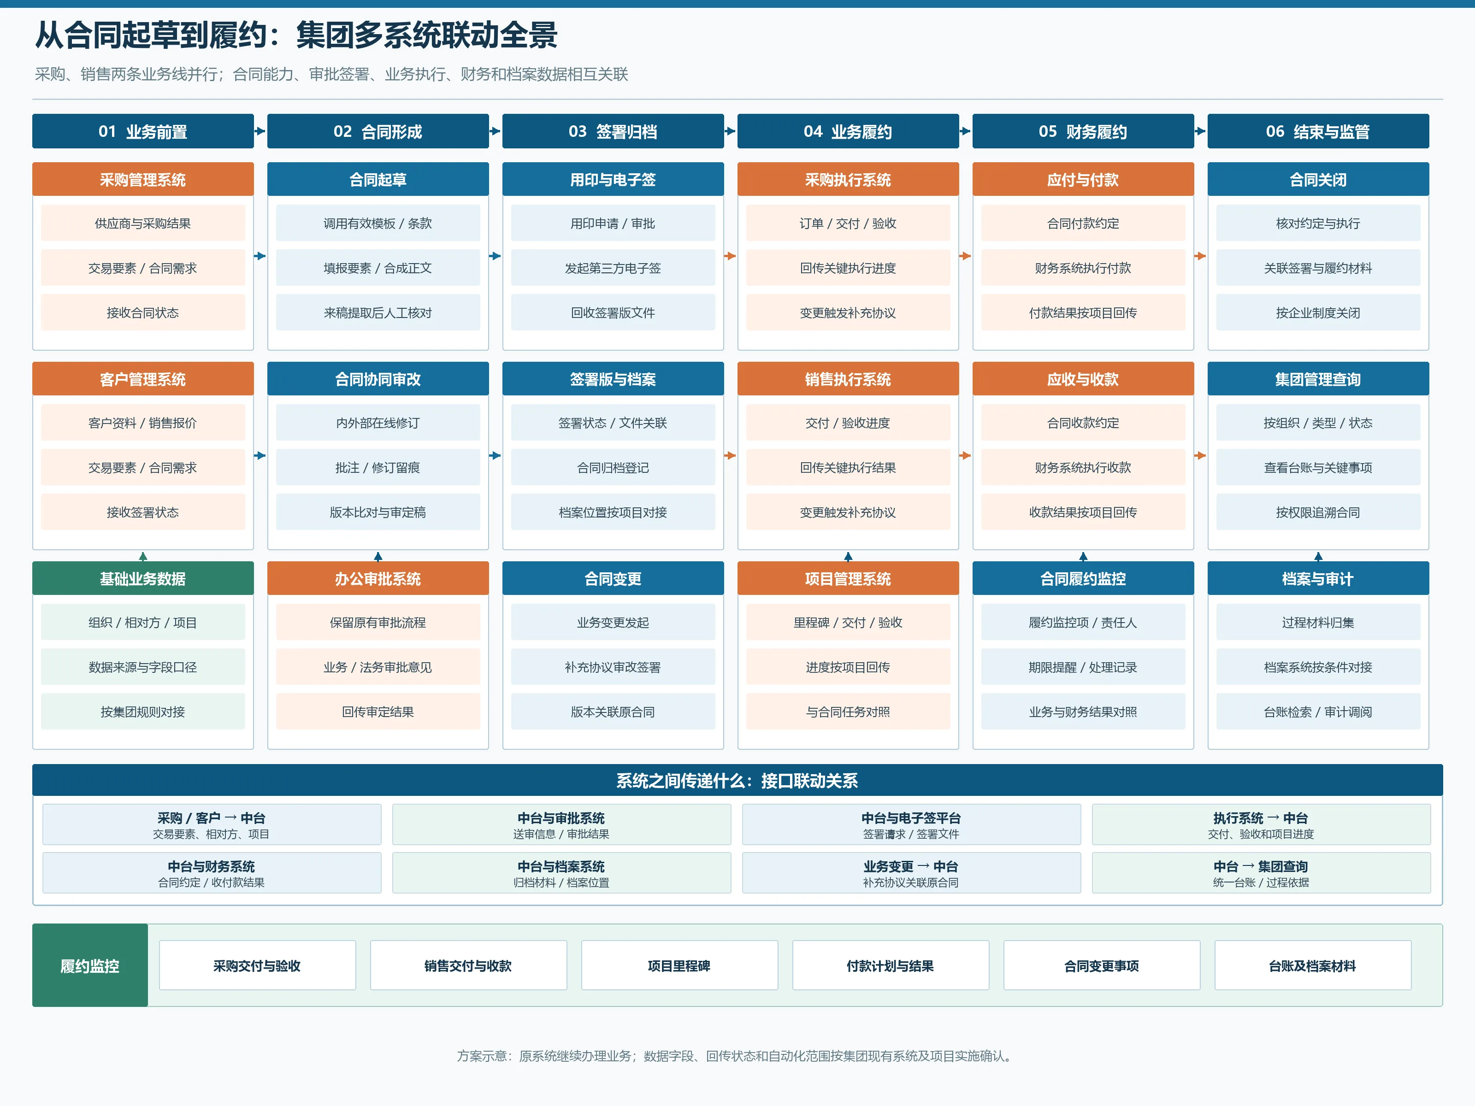1475x1106 pixels.
Task: Select the 合同变更事项 monitoring box
Action: pyautogui.click(x=1102, y=965)
